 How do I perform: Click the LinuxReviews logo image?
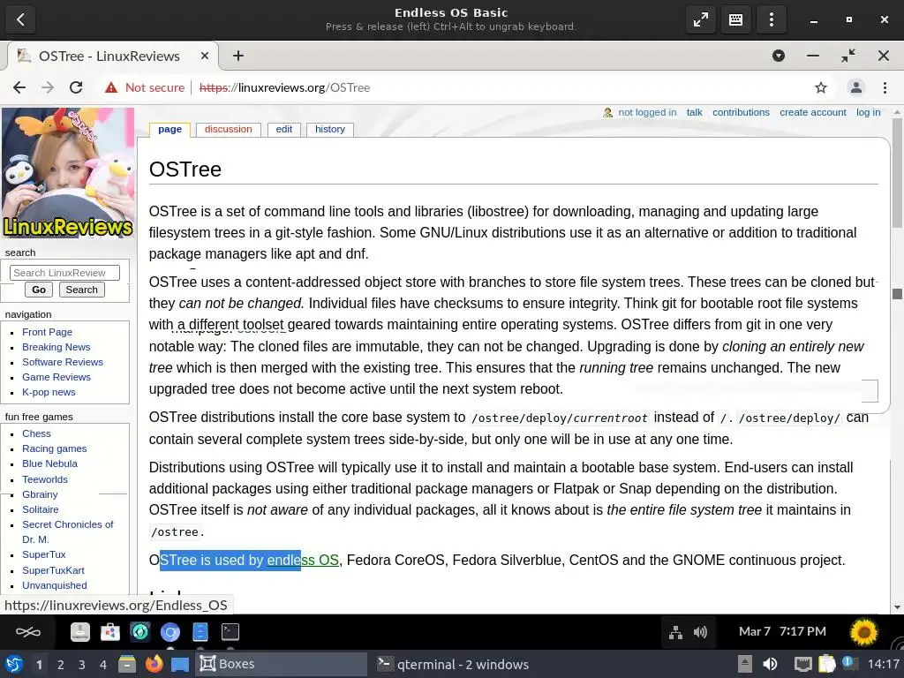coord(68,173)
